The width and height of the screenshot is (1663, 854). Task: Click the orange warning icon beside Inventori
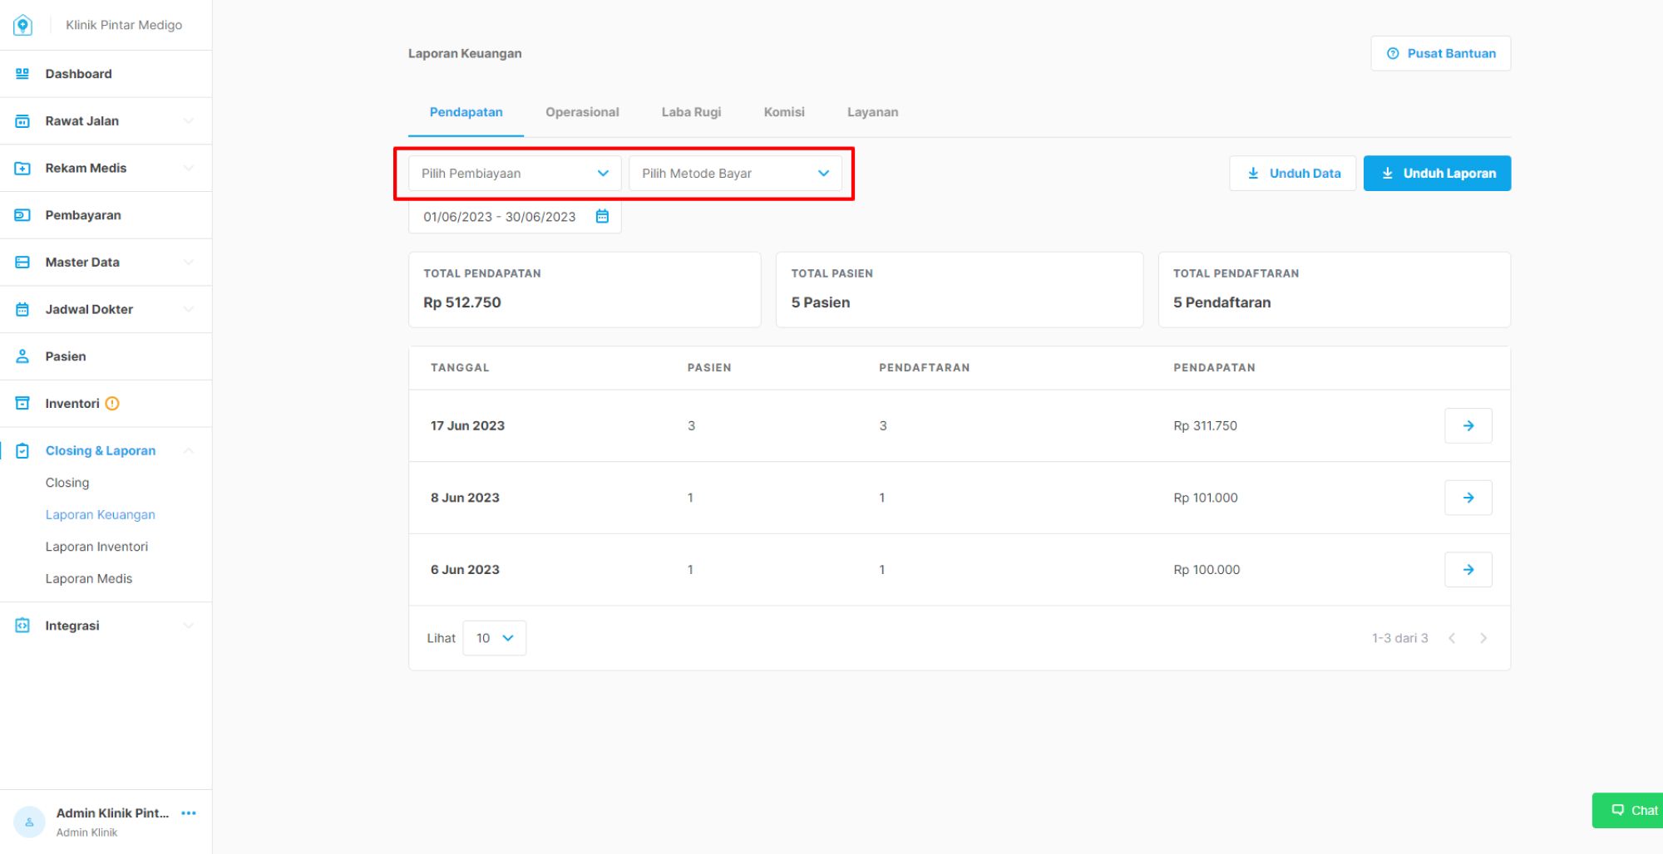[112, 404]
